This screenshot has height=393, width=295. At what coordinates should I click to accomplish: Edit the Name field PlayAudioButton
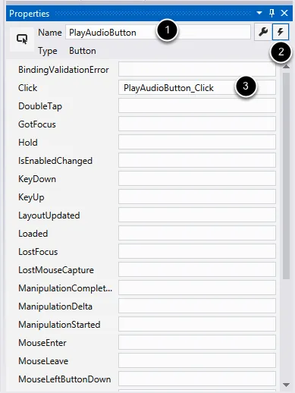click(x=158, y=32)
